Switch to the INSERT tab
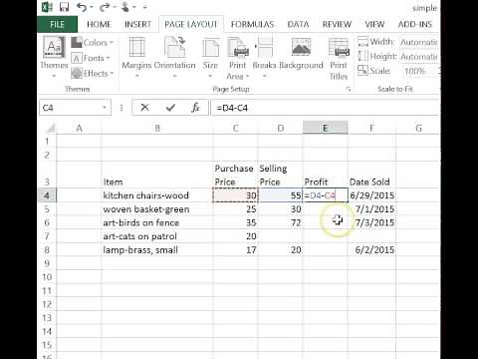Image resolution: width=478 pixels, height=359 pixels. tap(137, 24)
